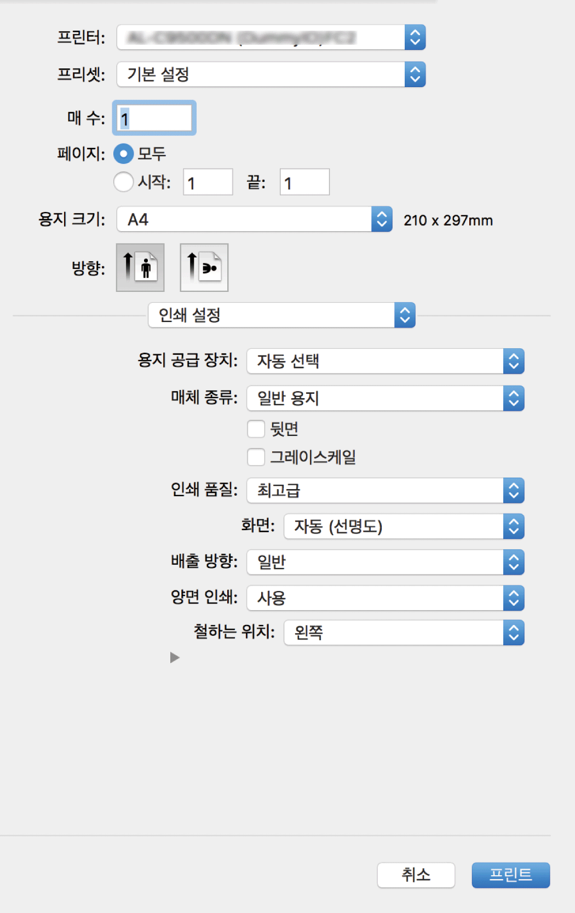
Task: Enable the 뒷면 checkbox
Action: click(x=256, y=429)
